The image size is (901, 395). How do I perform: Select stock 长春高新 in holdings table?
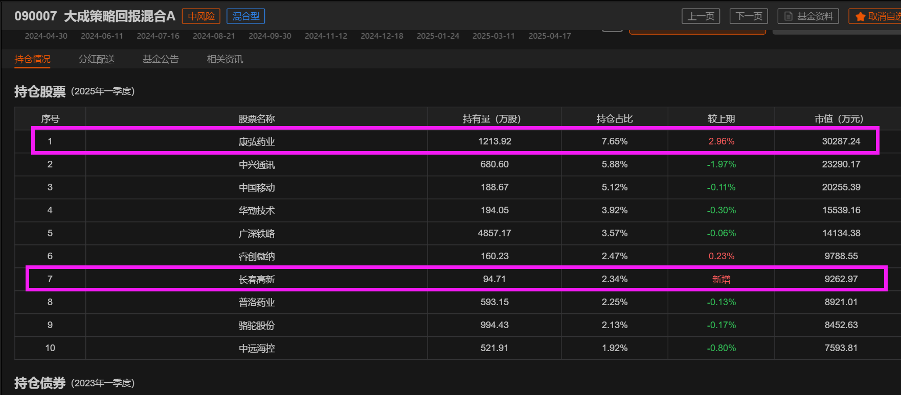click(x=257, y=279)
